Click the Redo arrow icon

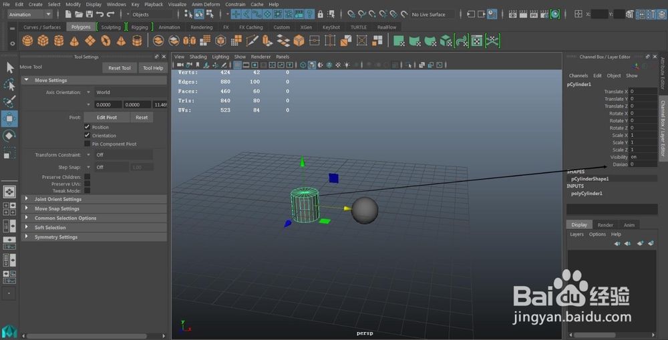pos(110,14)
